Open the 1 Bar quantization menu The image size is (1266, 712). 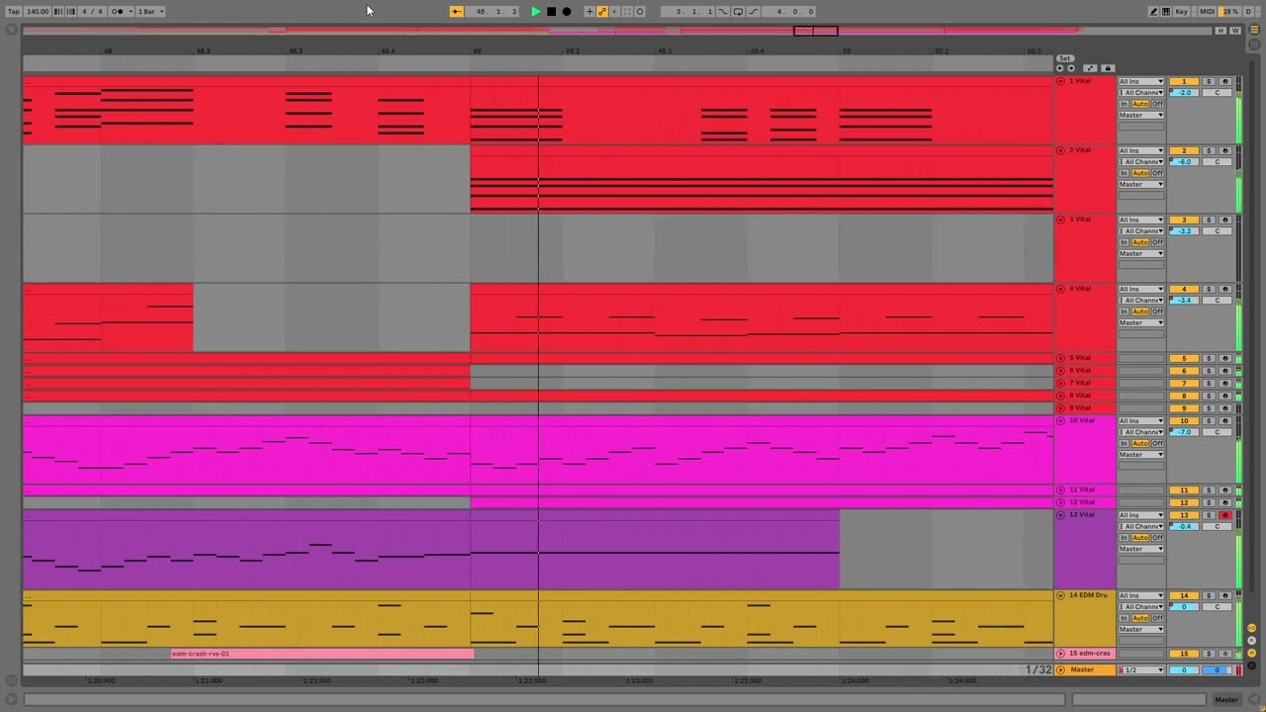click(150, 12)
